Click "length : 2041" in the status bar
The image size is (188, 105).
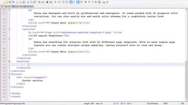[x=89, y=104]
